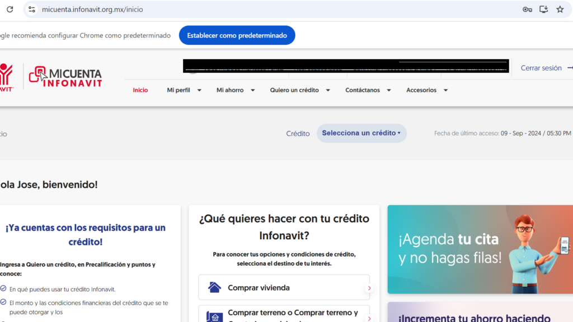Viewport: 573px width, 322px height.
Task: Click the 'Para conocer tus opciones' paragraph
Action: [x=284, y=259]
